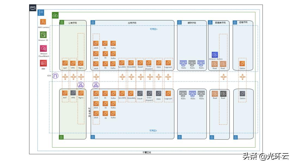The width and height of the screenshot is (294, 165).
Task: Click the lock icon beside 缓存子网
Action: pos(179,23)
